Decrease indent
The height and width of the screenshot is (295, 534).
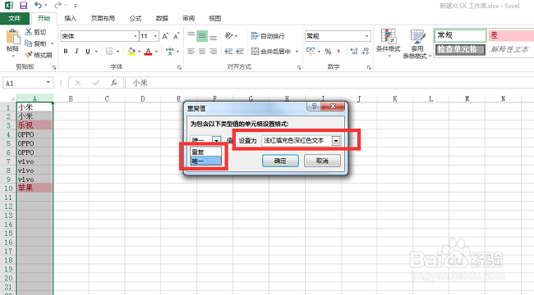pos(228,52)
